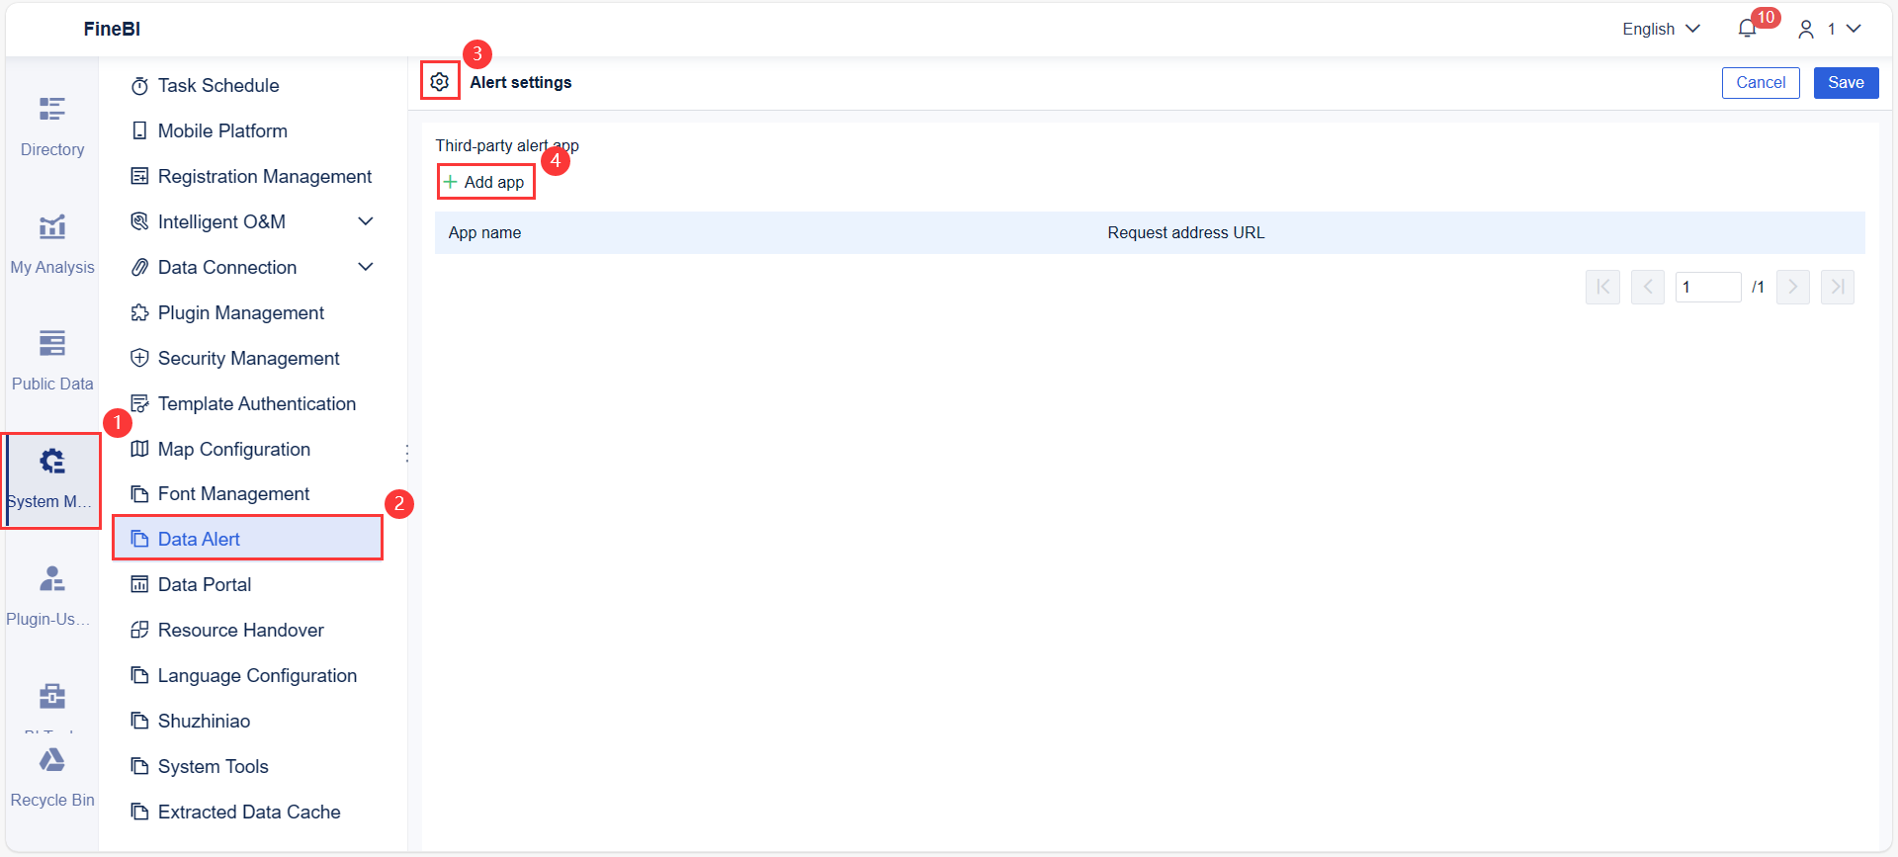Open the Directory section icon
The height and width of the screenshot is (857, 1898).
(x=52, y=109)
